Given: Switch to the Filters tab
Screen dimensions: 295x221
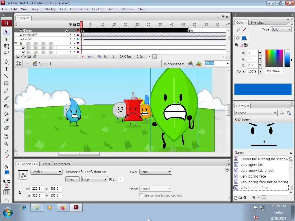Looking at the screenshot, I should coord(46,164).
